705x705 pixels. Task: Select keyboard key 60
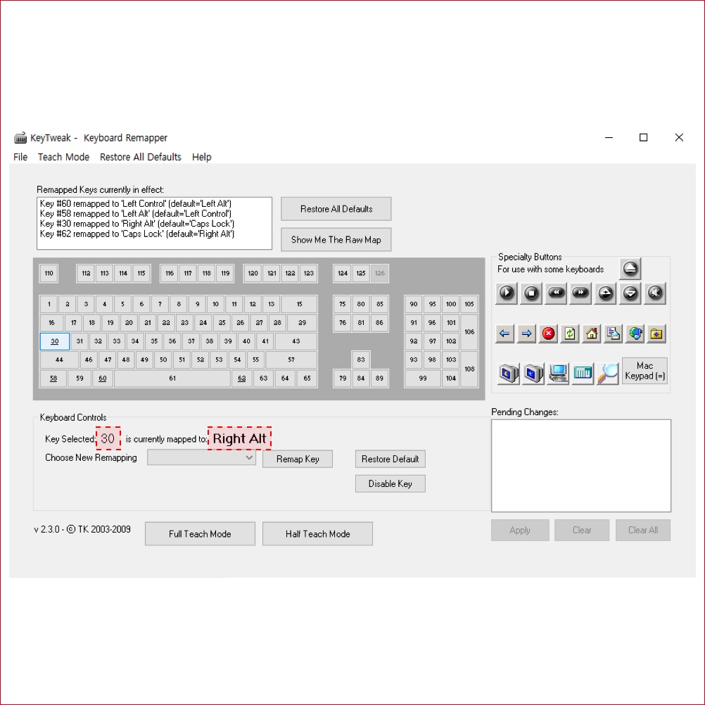[x=103, y=379]
